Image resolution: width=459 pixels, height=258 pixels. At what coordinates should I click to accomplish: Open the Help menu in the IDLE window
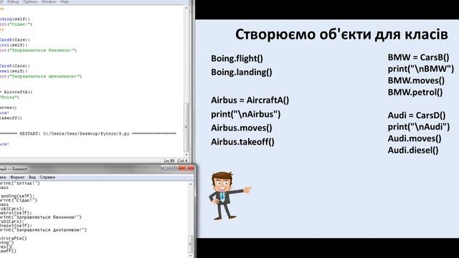click(x=65, y=1)
